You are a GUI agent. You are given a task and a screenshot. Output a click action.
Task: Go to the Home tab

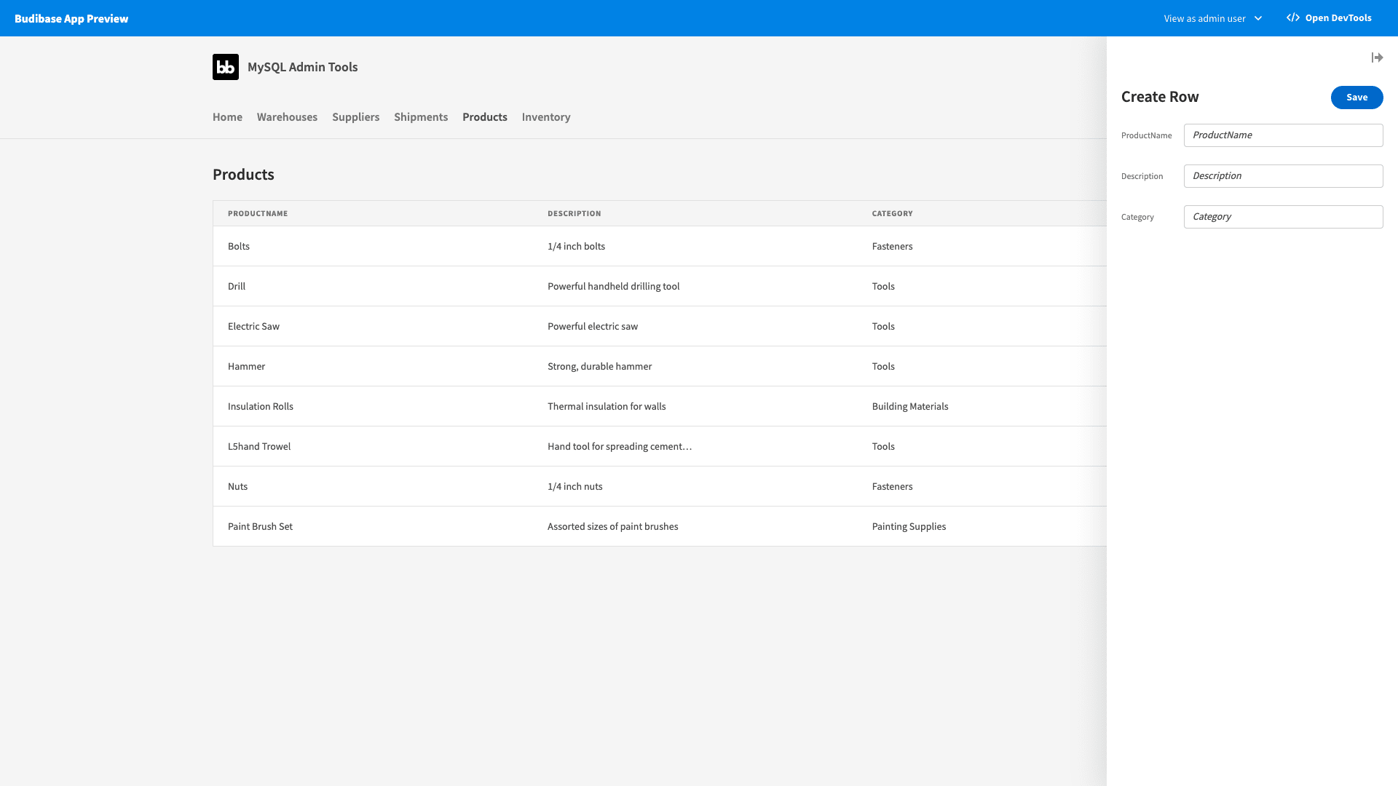[x=227, y=117]
